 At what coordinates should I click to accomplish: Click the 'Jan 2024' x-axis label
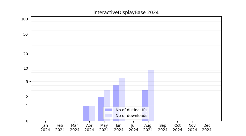point(45,128)
